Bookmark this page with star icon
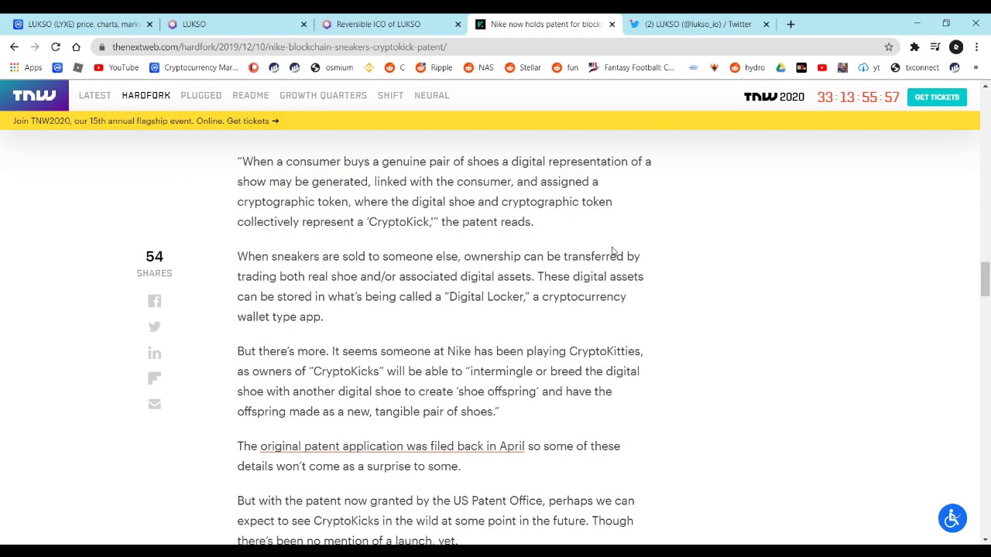 (889, 47)
